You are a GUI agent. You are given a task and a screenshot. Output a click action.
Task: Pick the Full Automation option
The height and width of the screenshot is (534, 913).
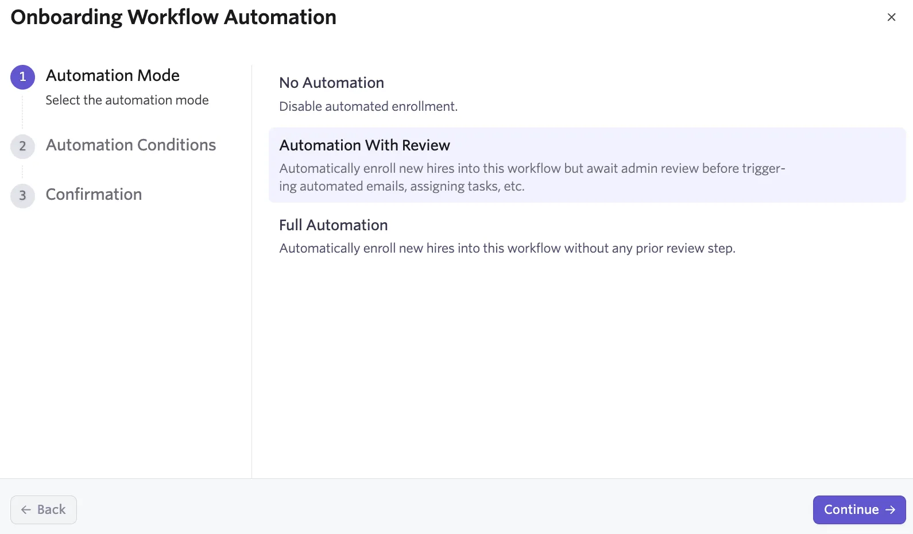[587, 236]
